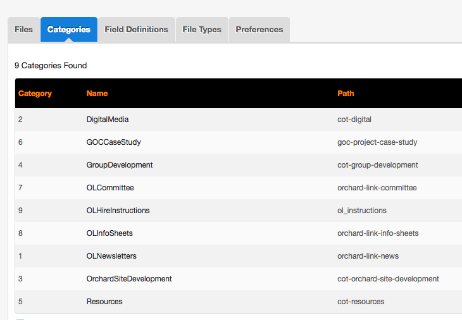
Task: Click the Path column header
Action: click(x=346, y=94)
